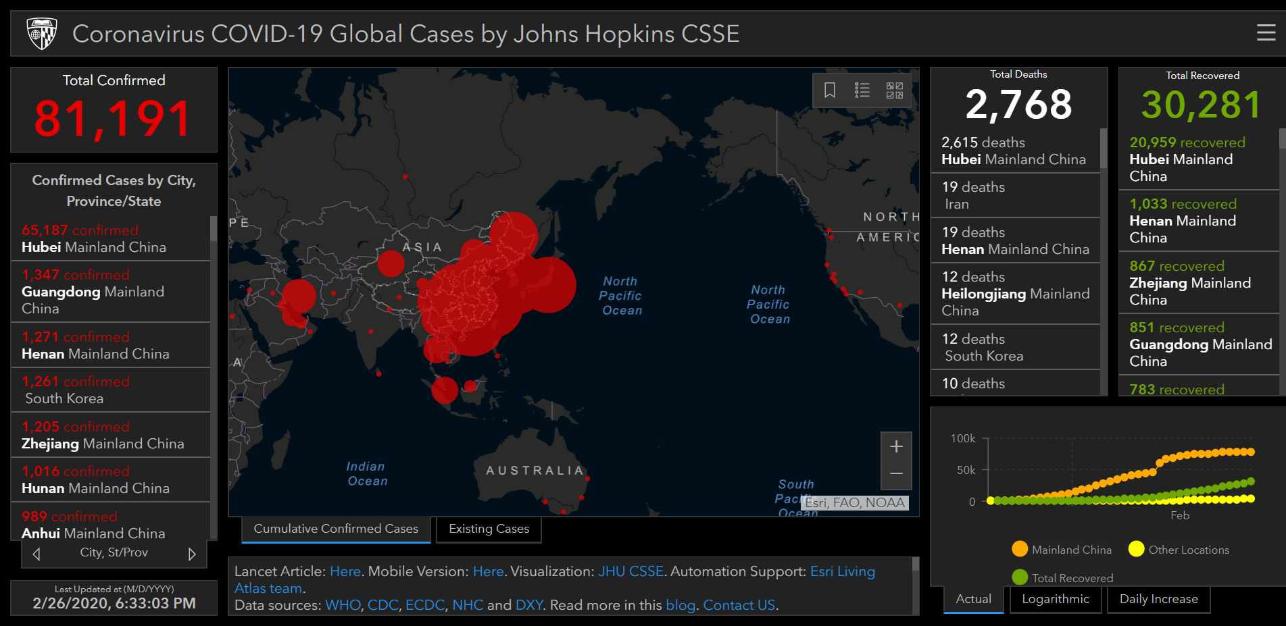Click the Total Deaths 2,768 figure
The image size is (1286, 626).
1018,105
